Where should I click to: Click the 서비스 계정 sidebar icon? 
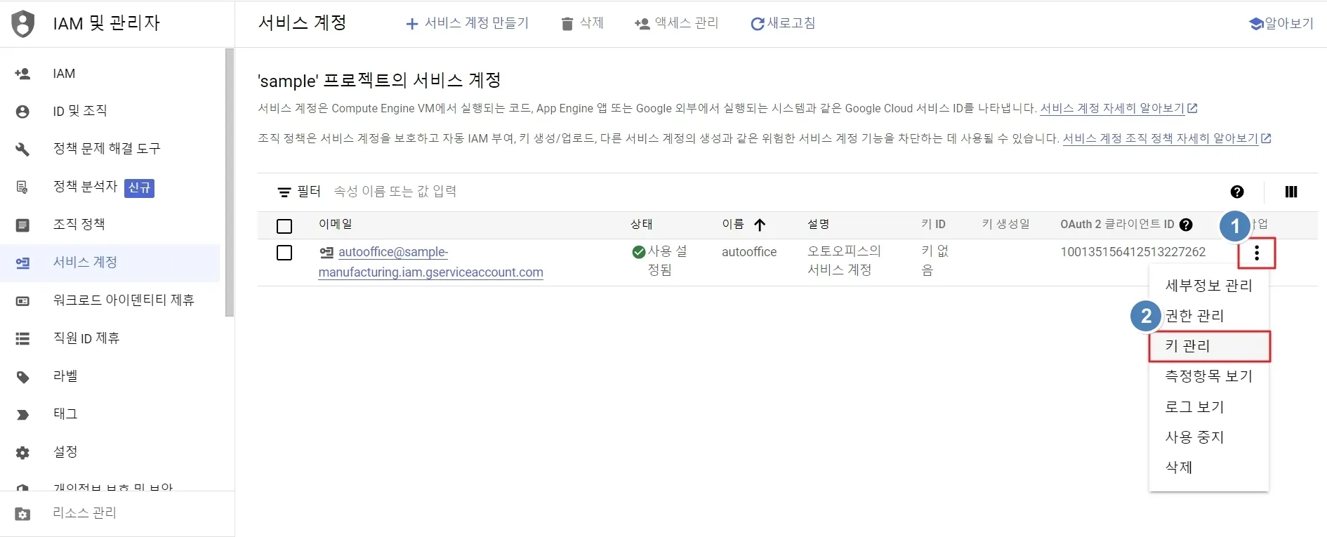point(22,263)
